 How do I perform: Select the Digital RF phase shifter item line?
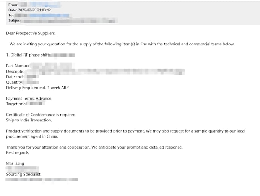41,55
